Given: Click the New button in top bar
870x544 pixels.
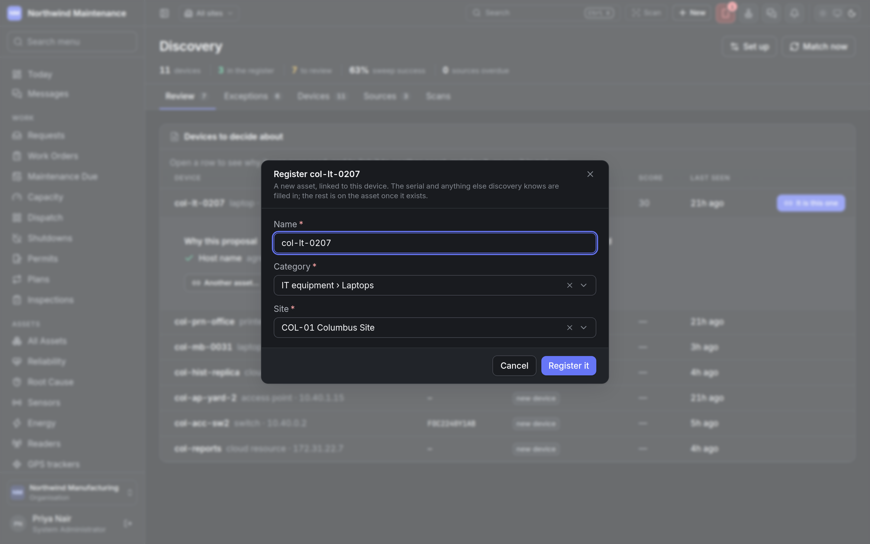Looking at the screenshot, I should coord(692,13).
